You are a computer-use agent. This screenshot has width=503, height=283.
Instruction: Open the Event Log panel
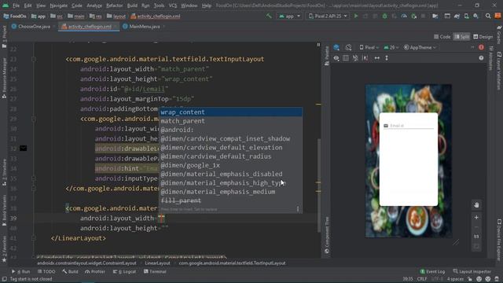432,271
